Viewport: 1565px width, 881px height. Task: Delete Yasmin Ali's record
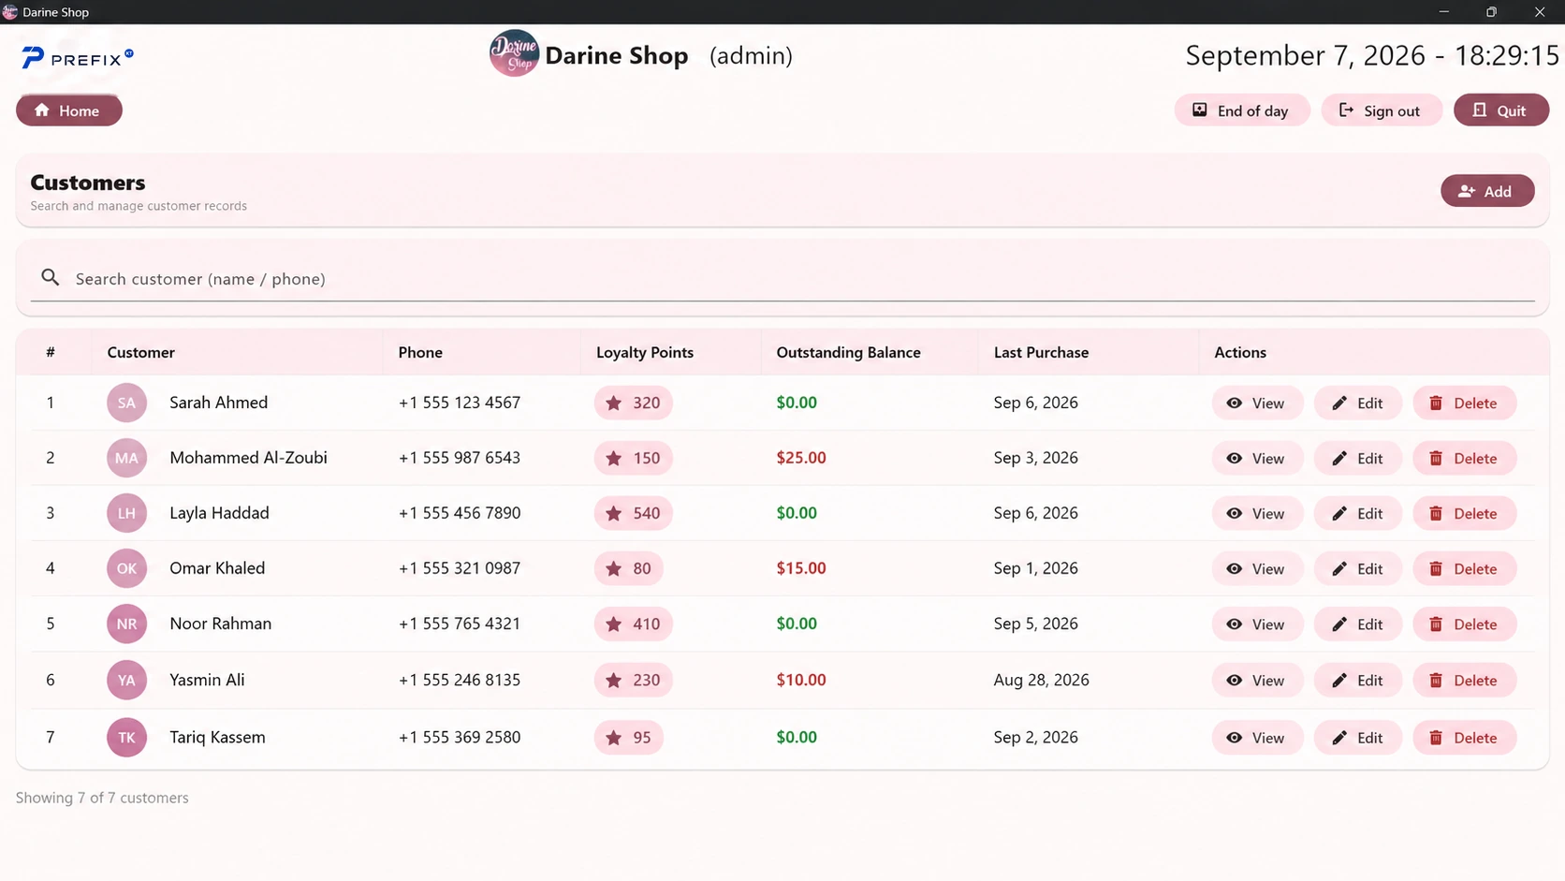(1464, 681)
